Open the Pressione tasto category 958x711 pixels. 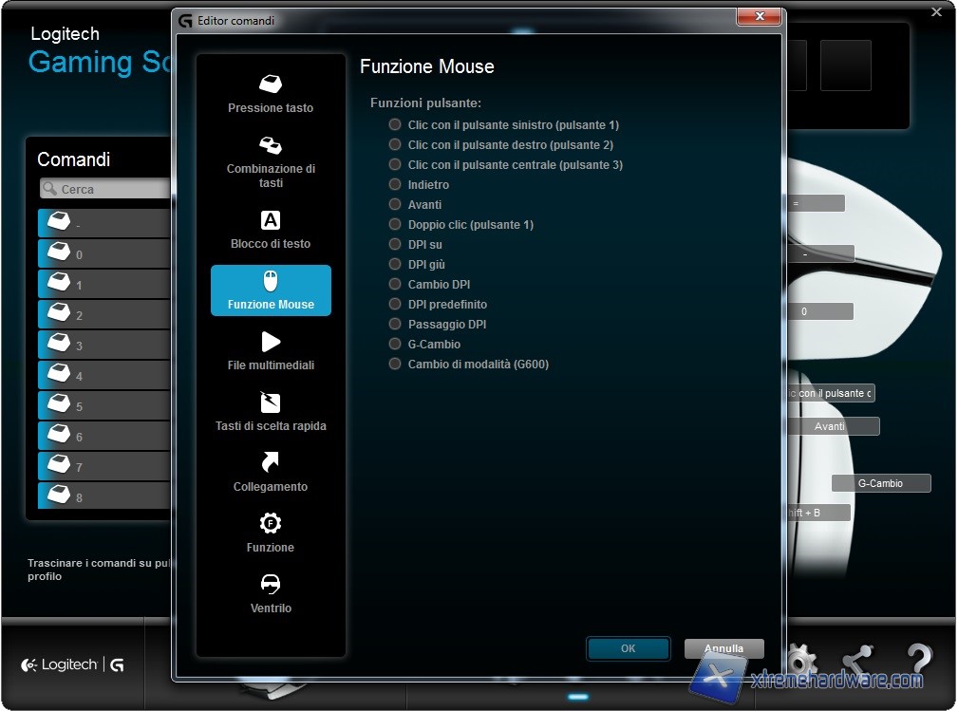tap(271, 93)
